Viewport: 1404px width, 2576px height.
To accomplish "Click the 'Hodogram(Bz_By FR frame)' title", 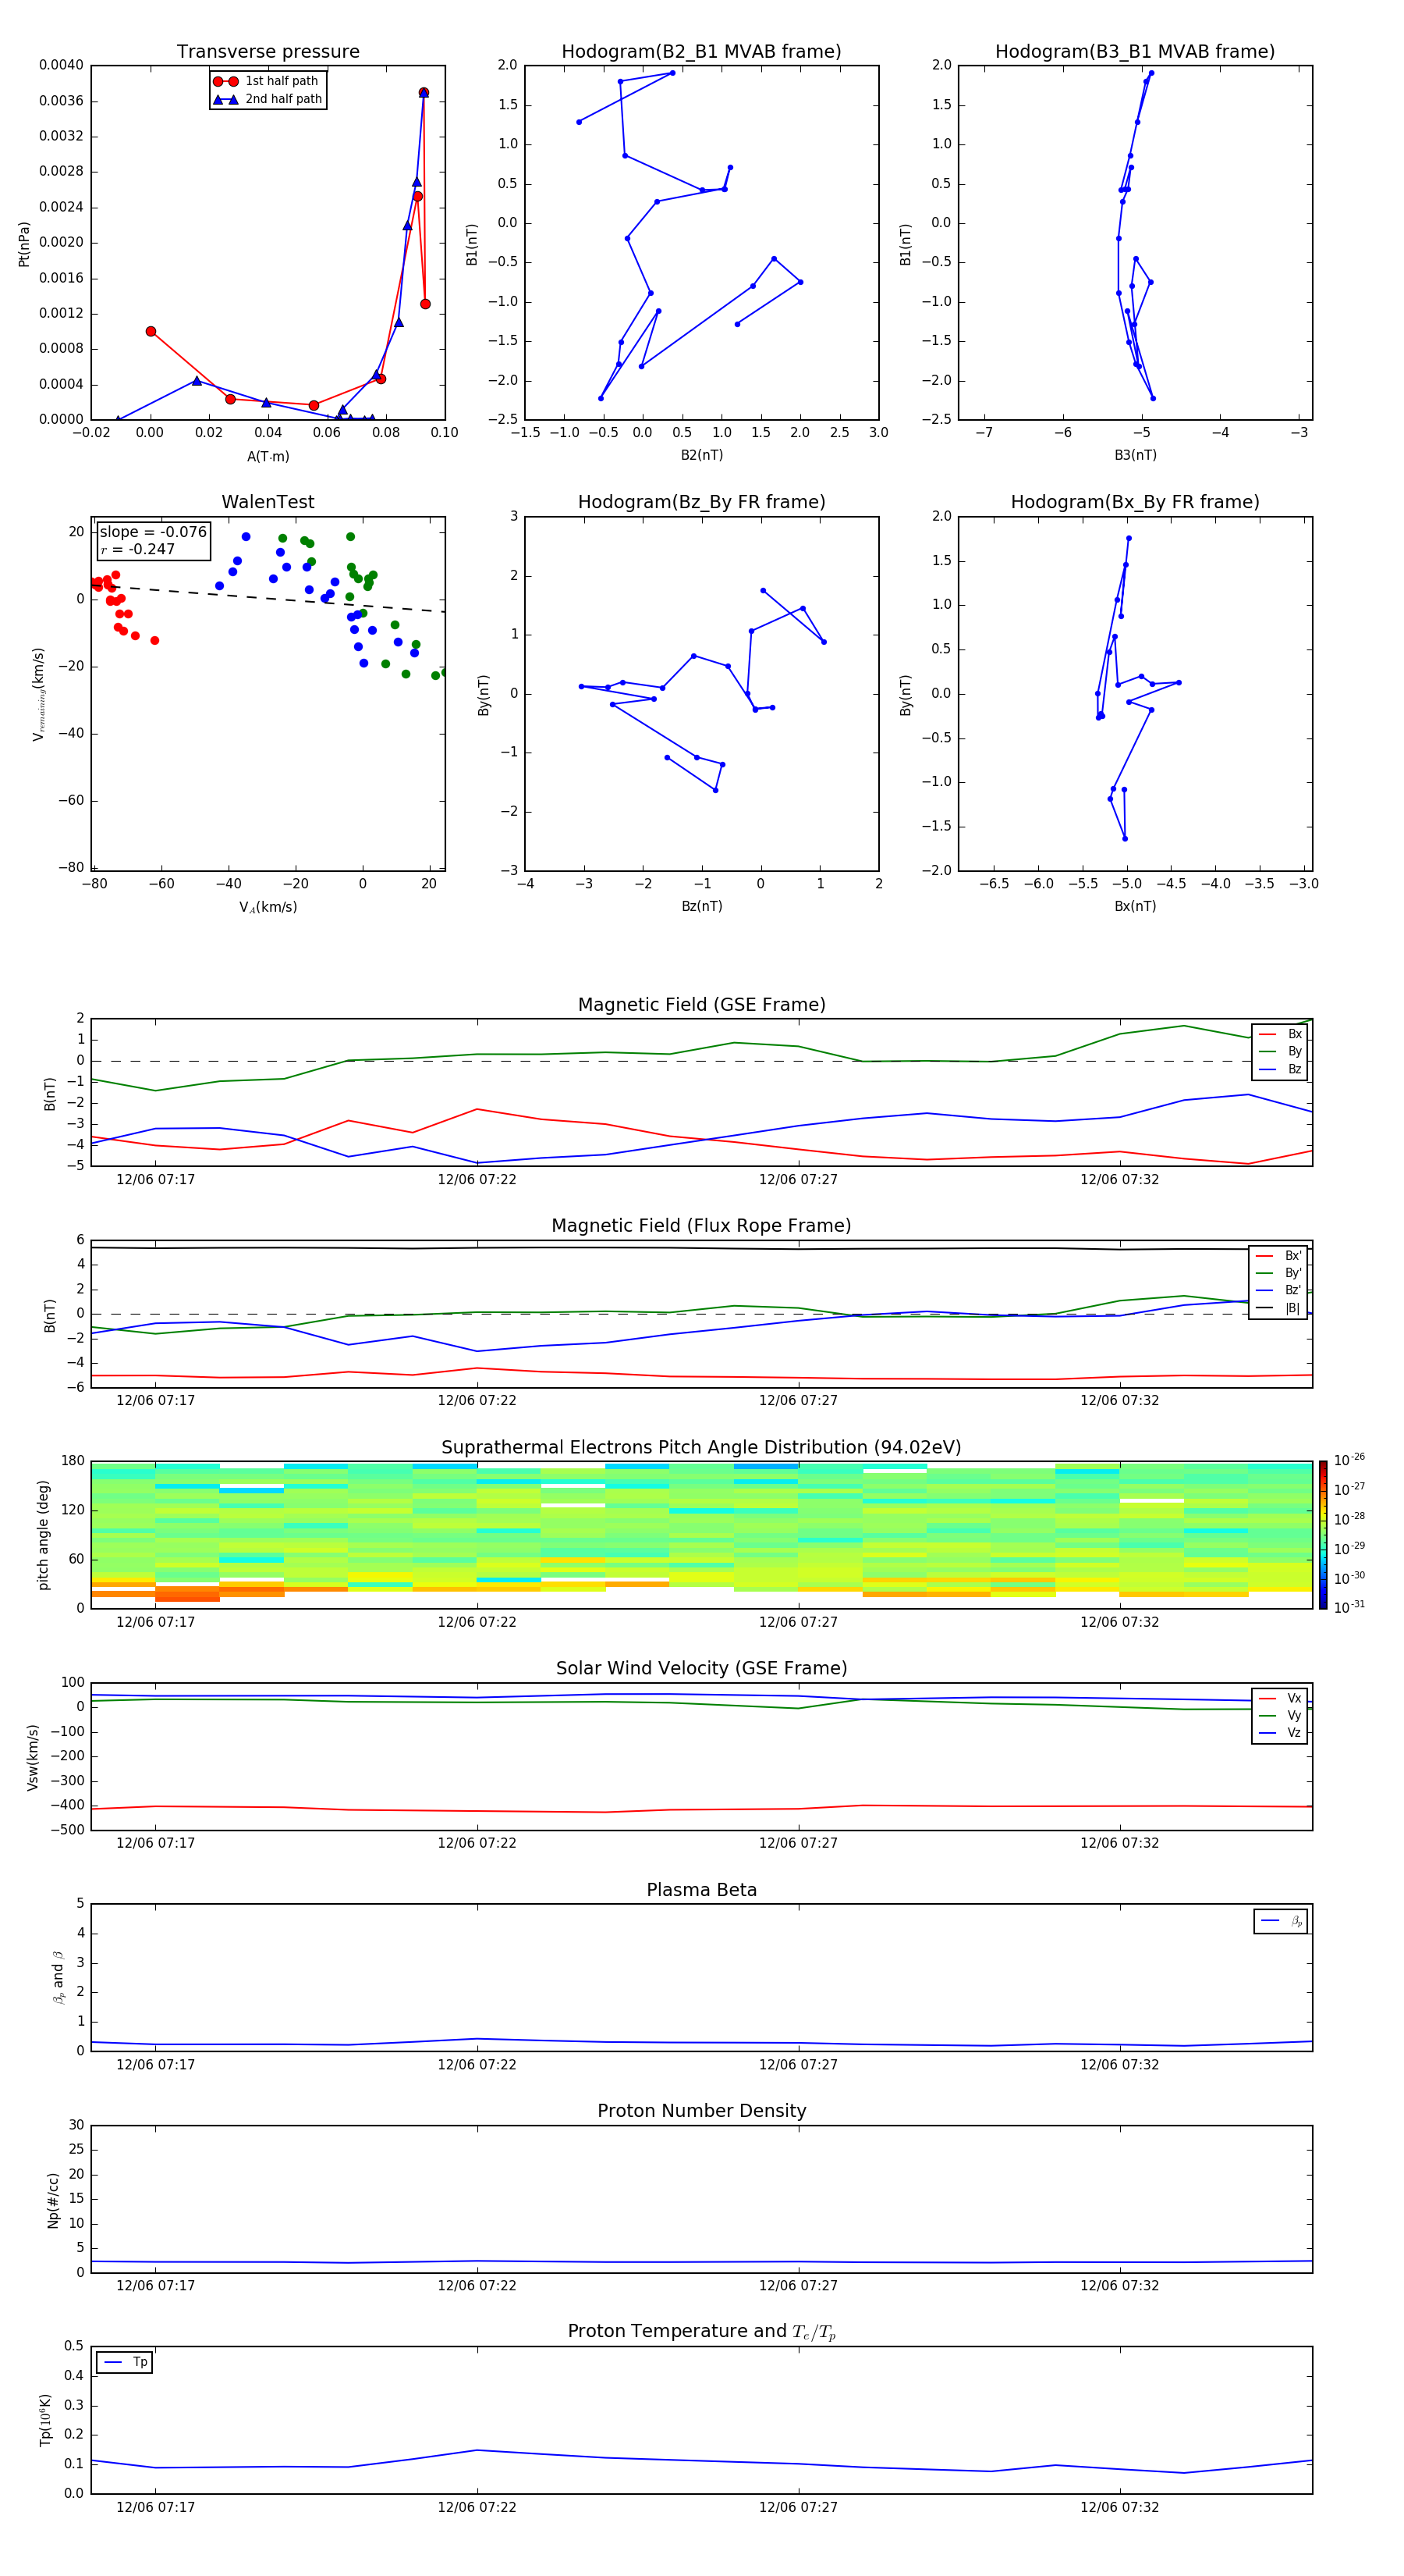I will pos(701,502).
